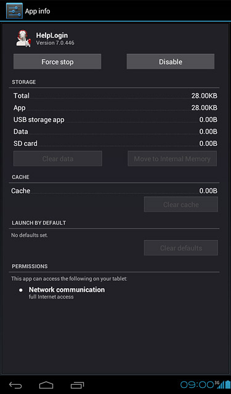Tap the Total storage row
Screen dimensions: 231x394
click(x=115, y=96)
